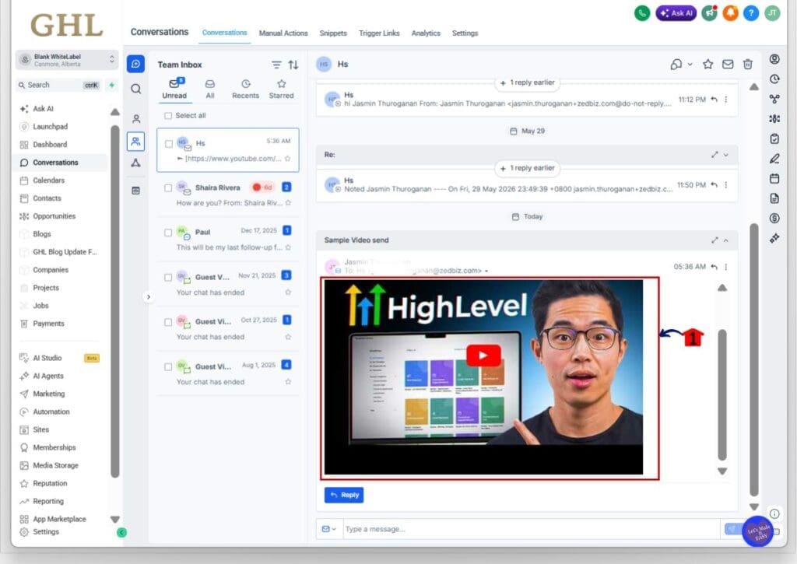Select the single person inbox icon

coord(135,119)
